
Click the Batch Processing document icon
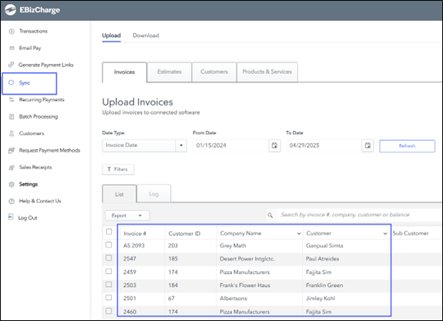(x=12, y=116)
